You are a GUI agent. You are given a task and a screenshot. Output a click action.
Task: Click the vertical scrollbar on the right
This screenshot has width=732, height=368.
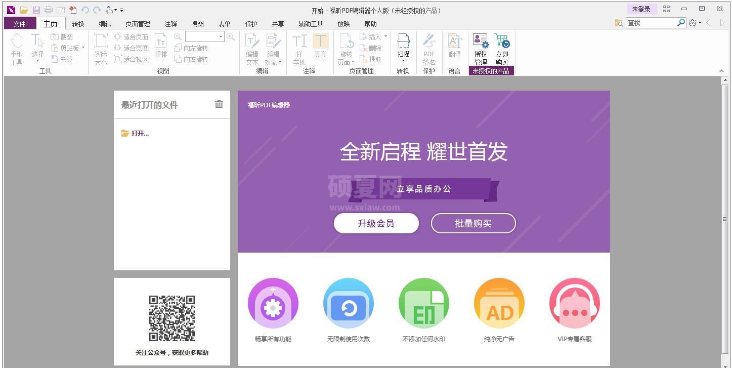tap(725, 218)
